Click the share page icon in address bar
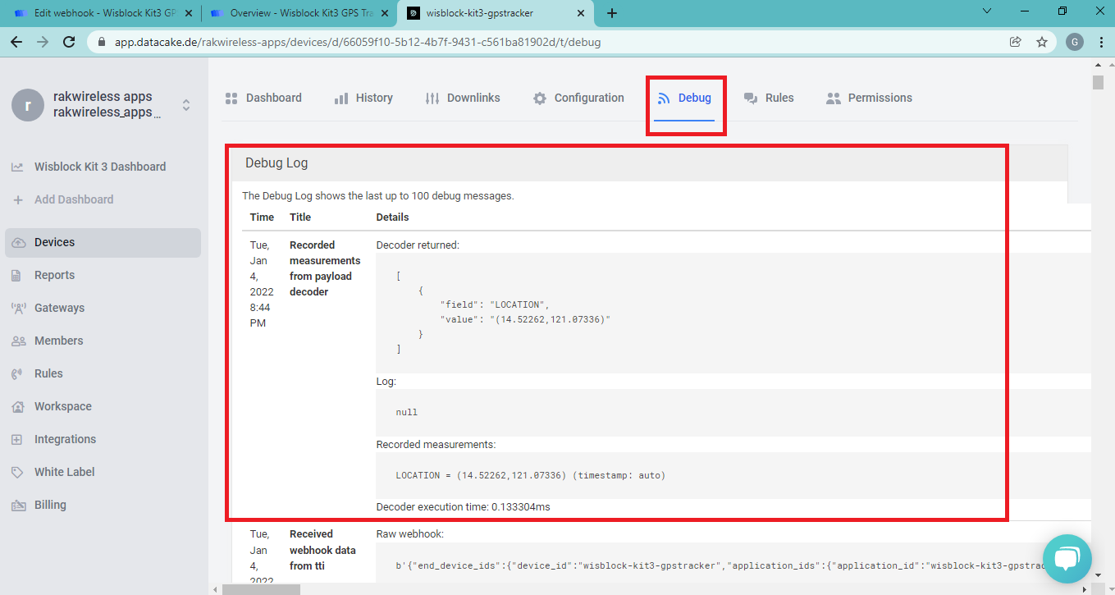This screenshot has width=1115, height=595. coord(1016,42)
